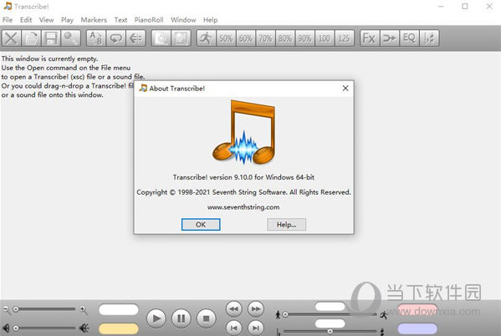Set playback speed to 90%
501x336 pixels.
coord(304,38)
